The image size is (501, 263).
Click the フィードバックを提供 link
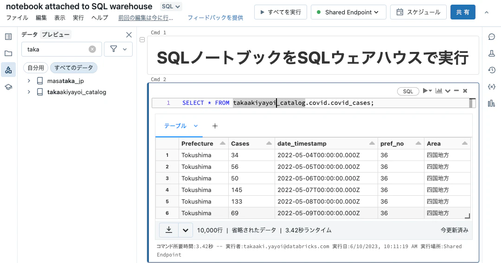click(215, 18)
